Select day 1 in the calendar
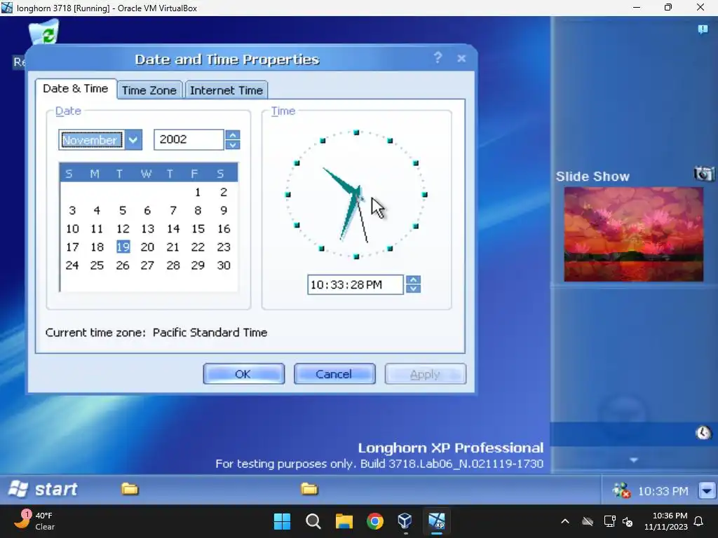The height and width of the screenshot is (538, 718). pos(197,192)
